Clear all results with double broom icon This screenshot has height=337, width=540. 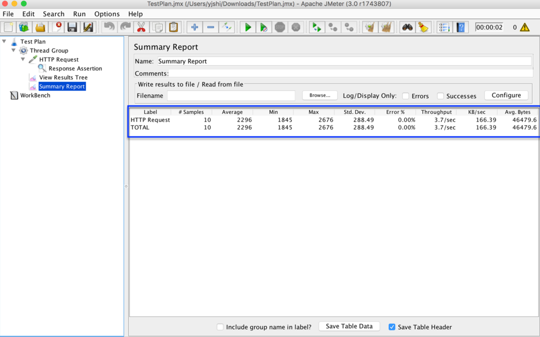click(x=386, y=27)
